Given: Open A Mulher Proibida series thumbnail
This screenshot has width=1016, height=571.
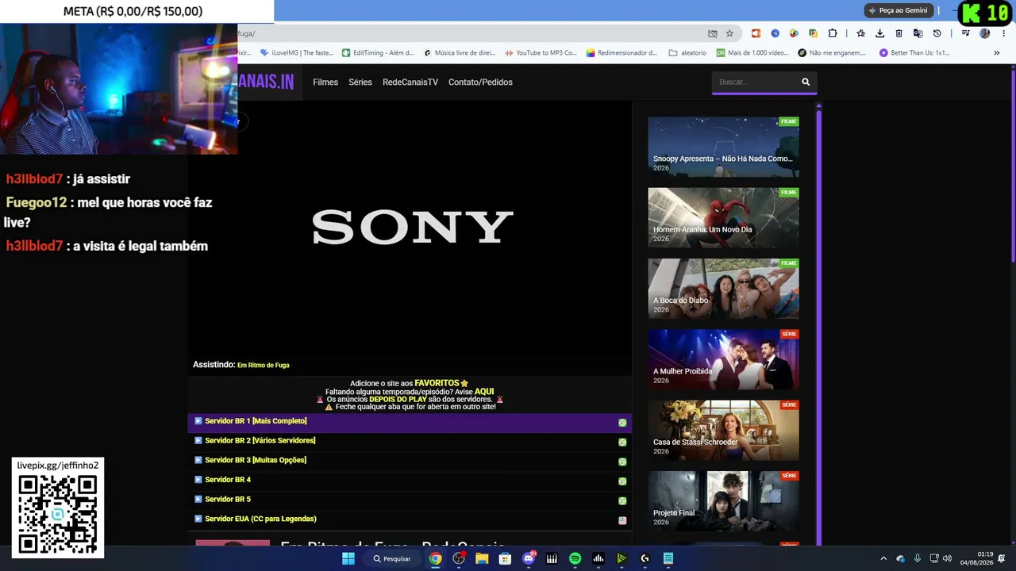Looking at the screenshot, I should (723, 359).
